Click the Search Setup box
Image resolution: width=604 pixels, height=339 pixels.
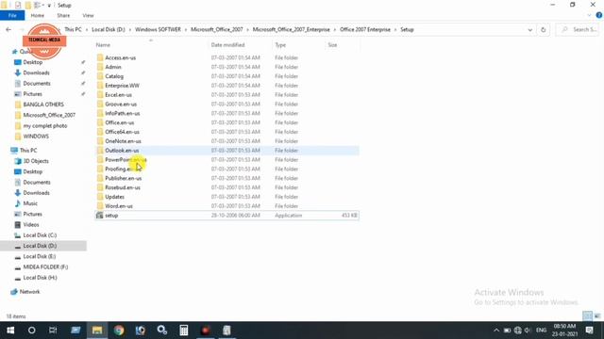click(578, 29)
